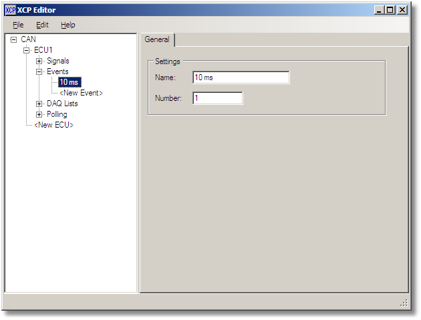This screenshot has height=320, width=421.
Task: Collapse the ECU1 tree node
Action: pyautogui.click(x=26, y=51)
